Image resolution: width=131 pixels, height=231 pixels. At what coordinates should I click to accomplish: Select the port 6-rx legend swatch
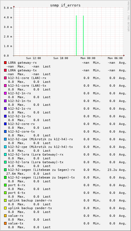click(5, 185)
